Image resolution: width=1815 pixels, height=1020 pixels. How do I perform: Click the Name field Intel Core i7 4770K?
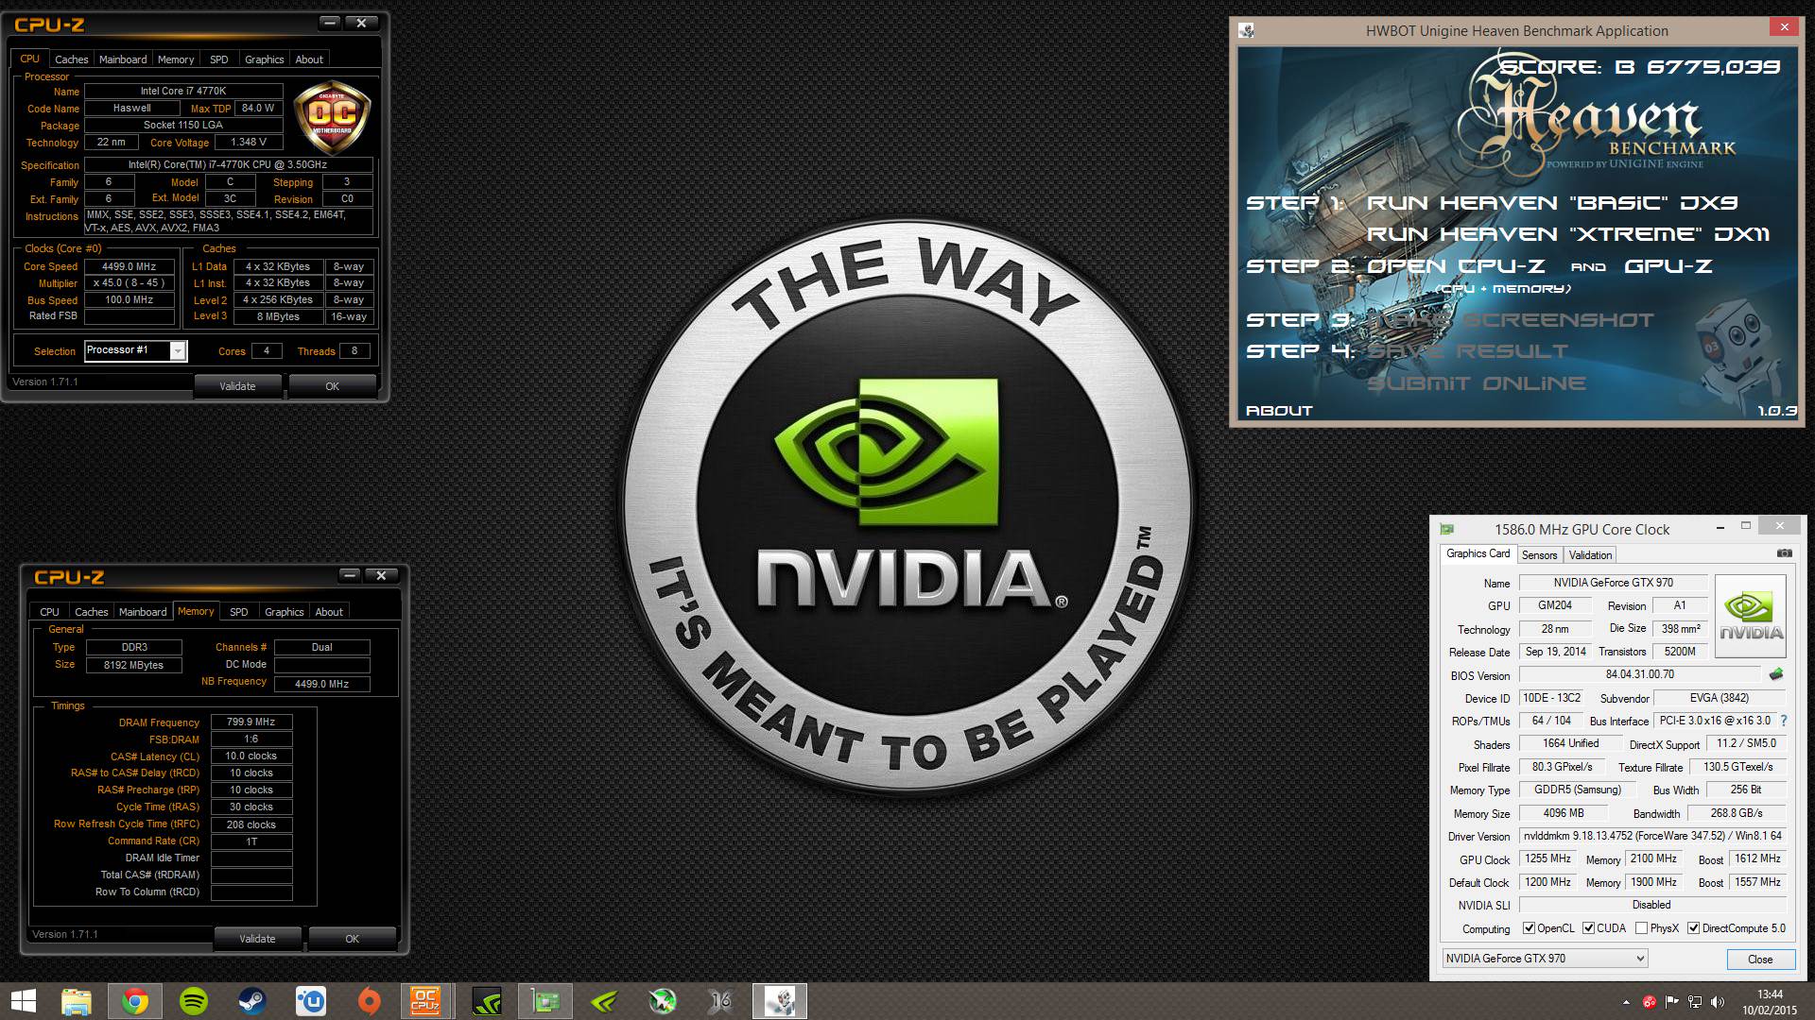click(183, 92)
